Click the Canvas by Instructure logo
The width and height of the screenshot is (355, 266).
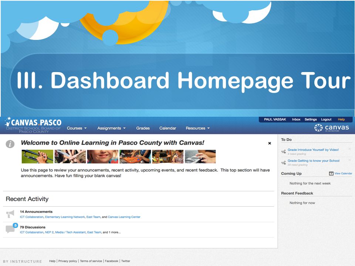coord(331,128)
